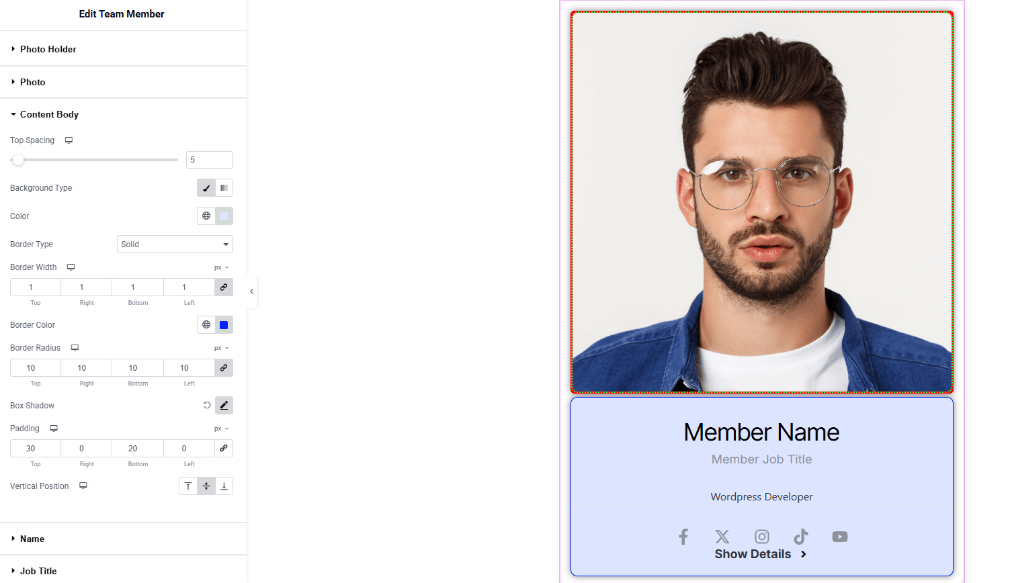Expand the Job Title section

click(x=38, y=571)
